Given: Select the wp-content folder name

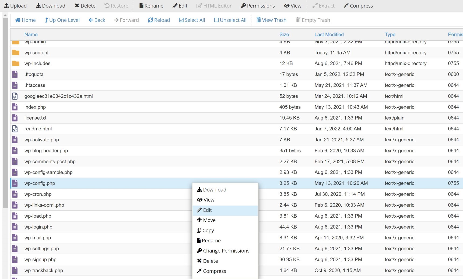Looking at the screenshot, I should click(36, 53).
